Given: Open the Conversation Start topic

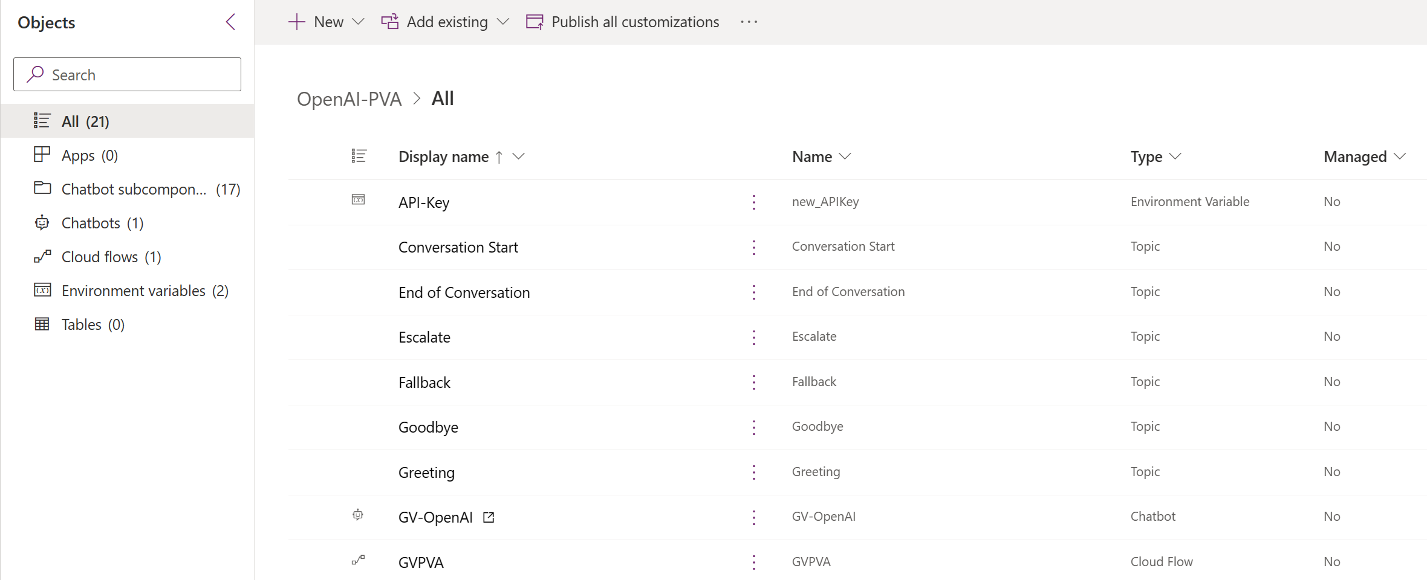Looking at the screenshot, I should (x=458, y=247).
